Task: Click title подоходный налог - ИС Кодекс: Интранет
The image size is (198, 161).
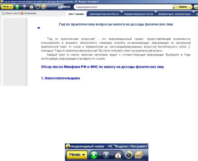Action: pos(109,146)
